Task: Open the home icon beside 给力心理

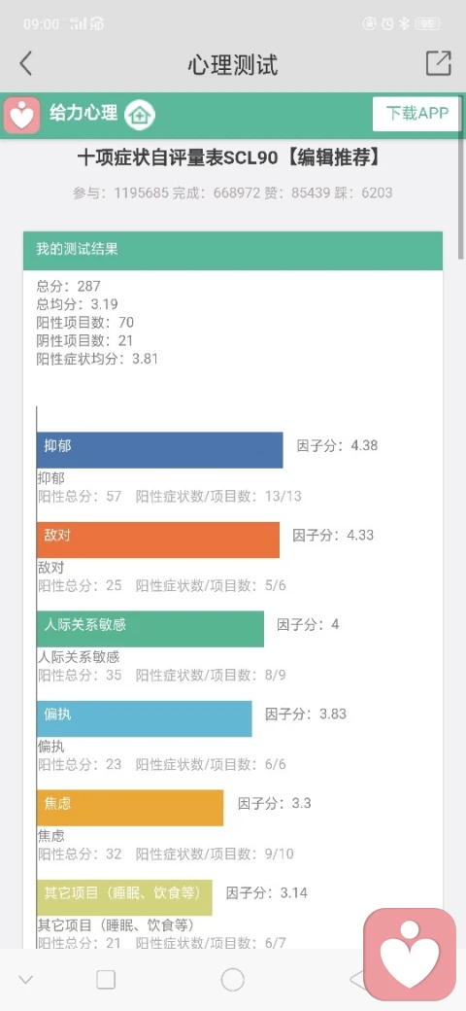Action: tap(140, 116)
